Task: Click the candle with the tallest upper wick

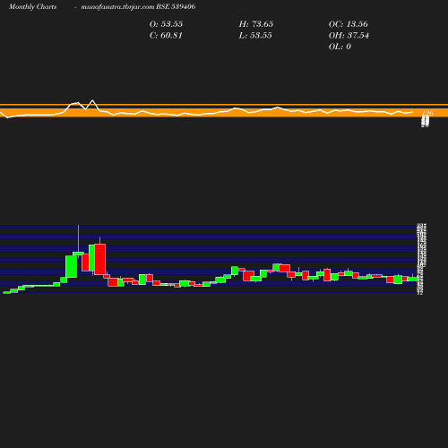Action: pyautogui.click(x=78, y=254)
